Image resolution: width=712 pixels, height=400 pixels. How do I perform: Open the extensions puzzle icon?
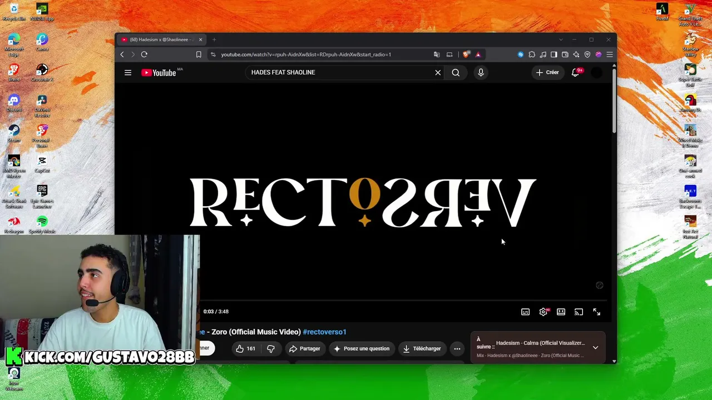pyautogui.click(x=532, y=54)
